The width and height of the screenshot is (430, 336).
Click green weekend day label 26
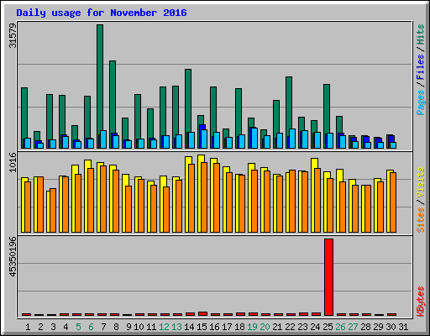[340, 327]
